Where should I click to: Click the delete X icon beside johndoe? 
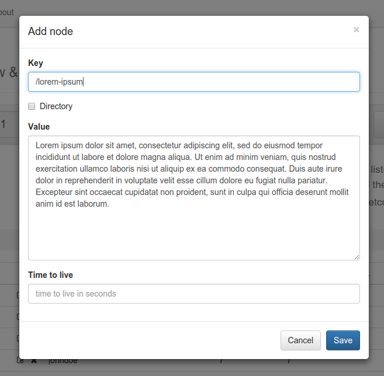tap(34, 361)
